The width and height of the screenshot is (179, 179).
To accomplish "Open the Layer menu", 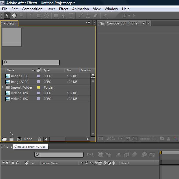I will pyautogui.click(x=51, y=9).
